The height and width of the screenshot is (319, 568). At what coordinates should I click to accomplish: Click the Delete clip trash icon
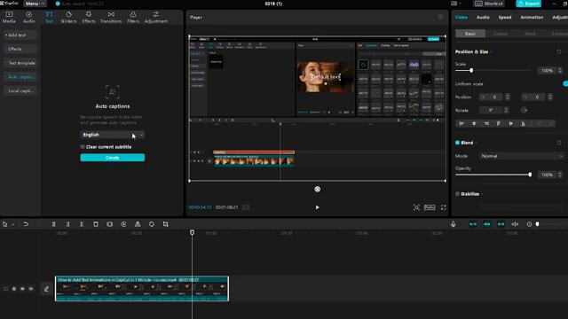click(96, 224)
